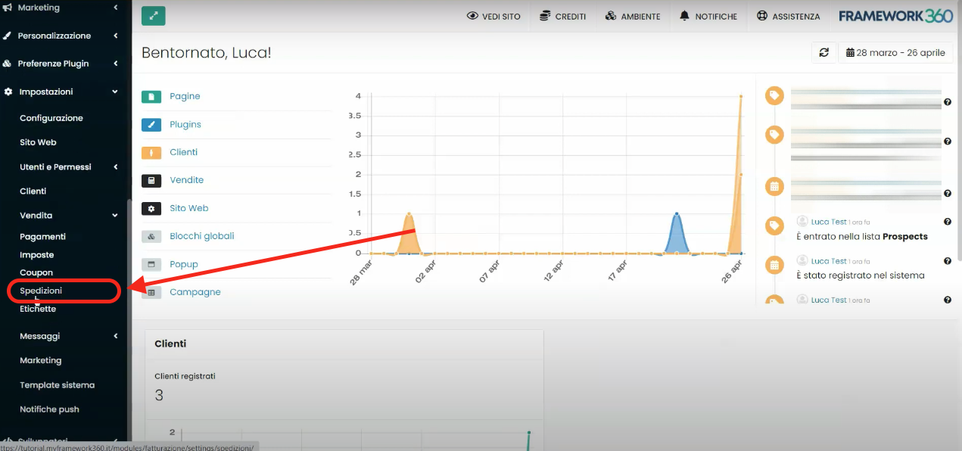The height and width of the screenshot is (451, 962).
Task: Click the refresh dashboard icon button
Action: pyautogui.click(x=824, y=53)
